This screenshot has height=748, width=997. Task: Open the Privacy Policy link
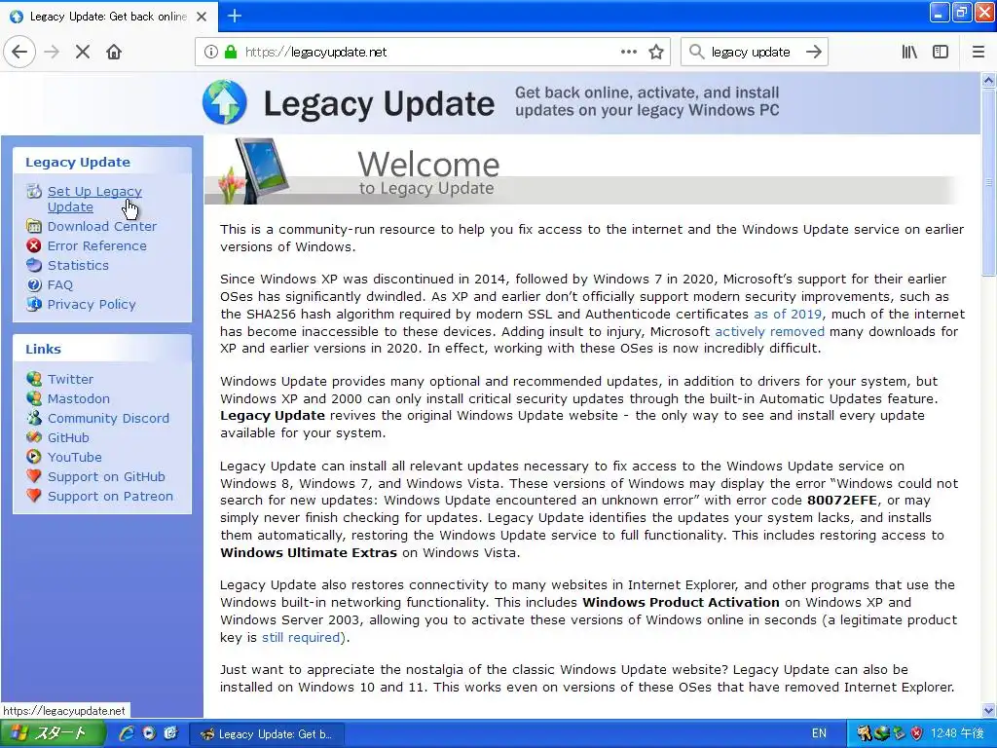click(x=92, y=304)
